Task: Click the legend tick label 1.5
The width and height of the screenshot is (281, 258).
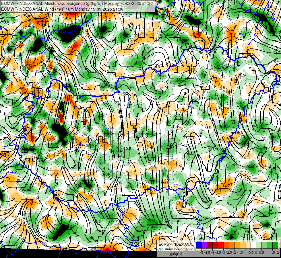Action: point(272,253)
